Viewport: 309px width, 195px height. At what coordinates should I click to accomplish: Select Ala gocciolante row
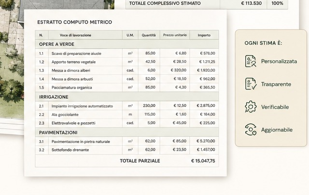(127, 115)
